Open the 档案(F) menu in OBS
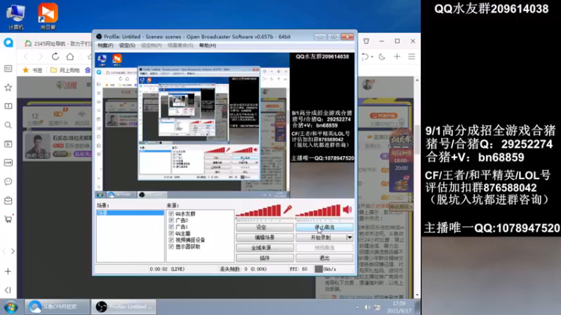561x315 pixels. coord(105,45)
